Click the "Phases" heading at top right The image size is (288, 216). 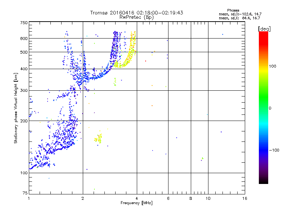point(233,10)
